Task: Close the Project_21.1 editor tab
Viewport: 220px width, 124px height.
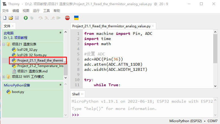Action: pyautogui.click(x=153, y=26)
